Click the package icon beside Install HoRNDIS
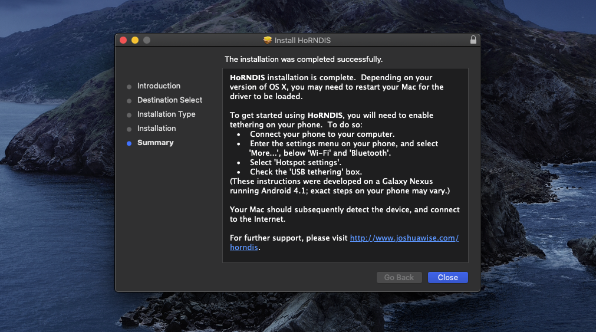This screenshot has height=332, width=596. click(x=268, y=40)
